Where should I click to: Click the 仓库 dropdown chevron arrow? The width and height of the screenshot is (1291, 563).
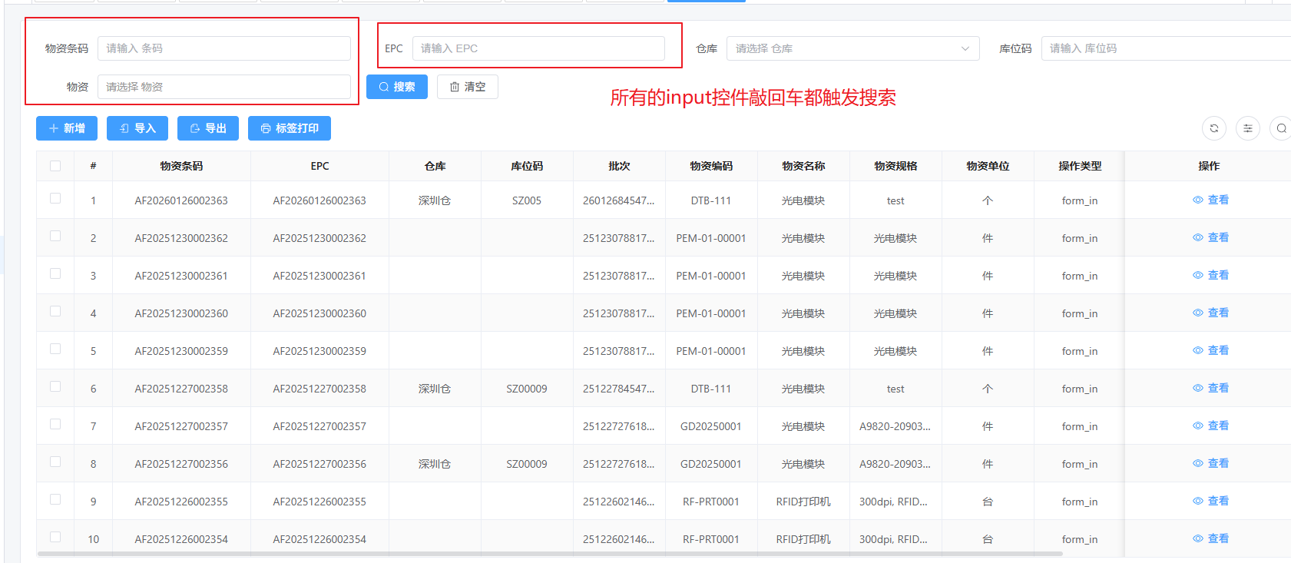(x=965, y=48)
